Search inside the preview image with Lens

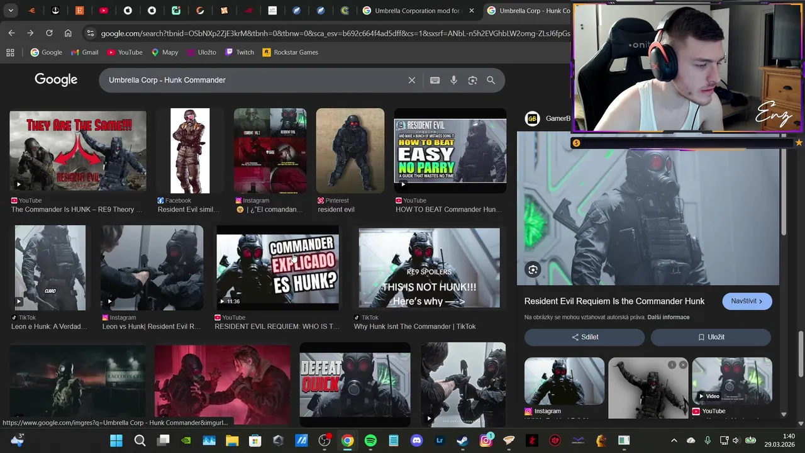(x=533, y=270)
